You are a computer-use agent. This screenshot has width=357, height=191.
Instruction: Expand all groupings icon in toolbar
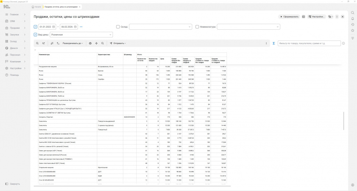point(58,43)
